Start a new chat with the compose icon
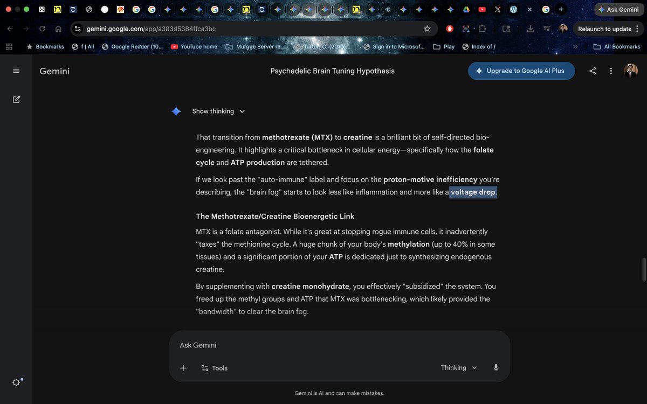The image size is (647, 404). [16, 99]
